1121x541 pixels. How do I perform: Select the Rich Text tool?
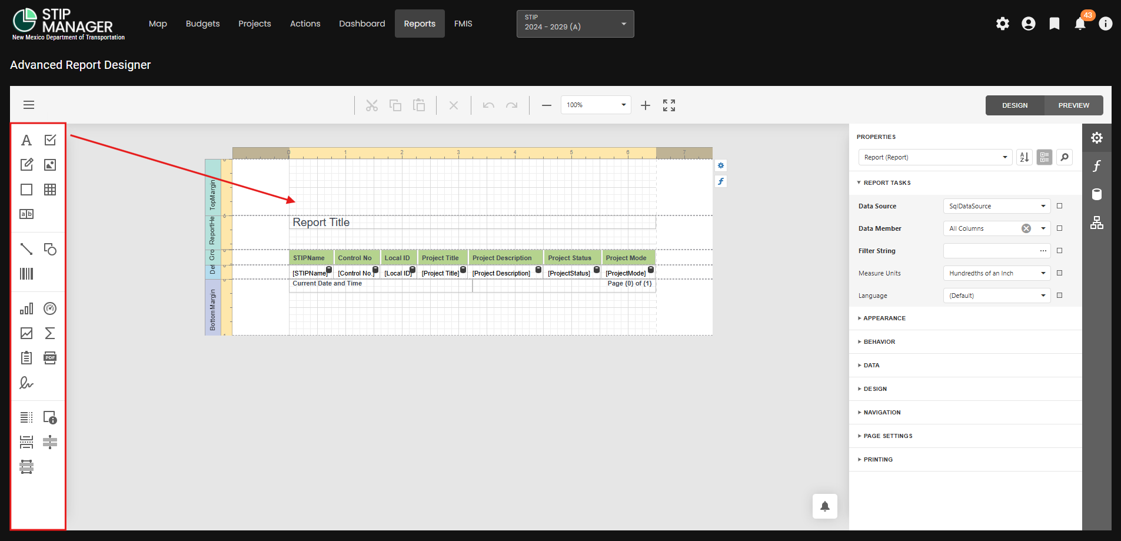click(x=26, y=165)
